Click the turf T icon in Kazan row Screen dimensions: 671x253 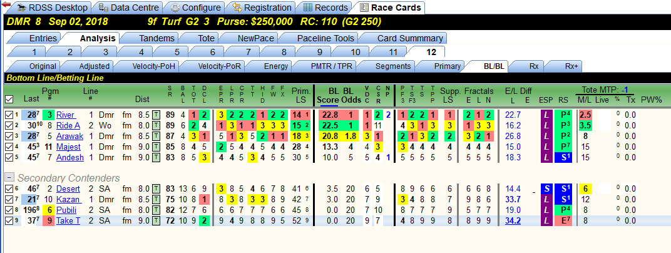(x=156, y=200)
